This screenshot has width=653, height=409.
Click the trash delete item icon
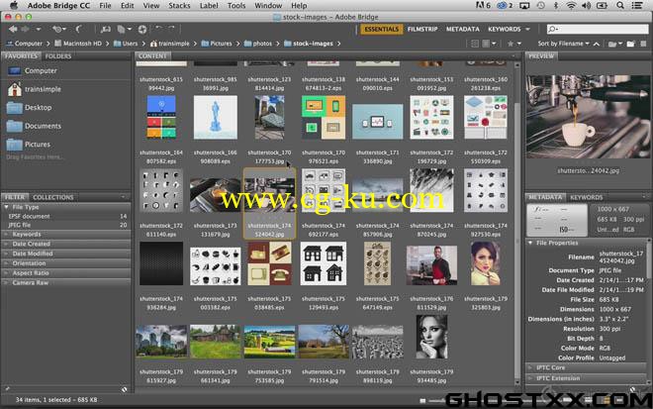[x=643, y=44]
